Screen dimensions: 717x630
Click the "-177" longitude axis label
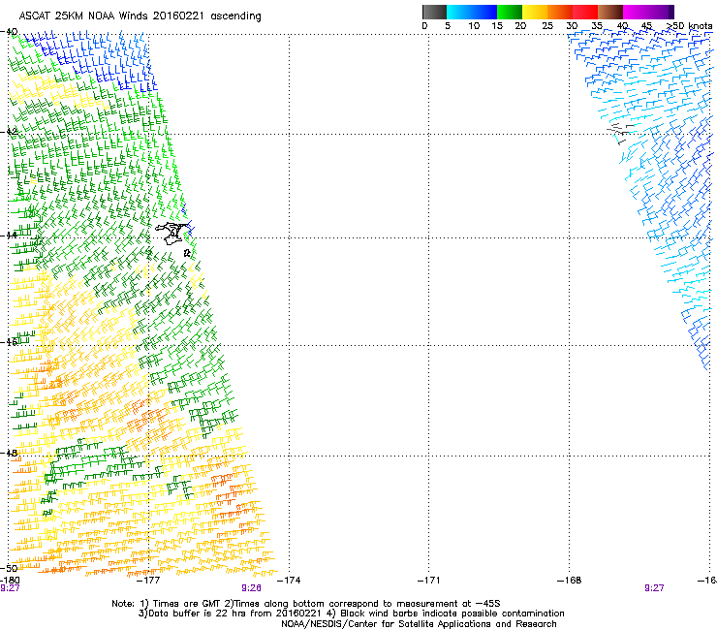pyautogui.click(x=148, y=581)
